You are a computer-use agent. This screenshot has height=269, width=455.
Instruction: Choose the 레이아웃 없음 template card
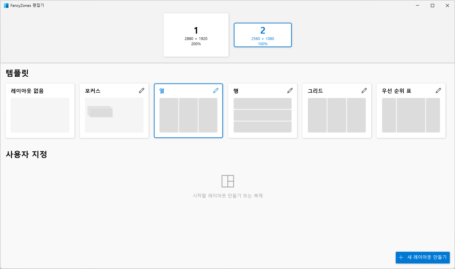[40, 111]
